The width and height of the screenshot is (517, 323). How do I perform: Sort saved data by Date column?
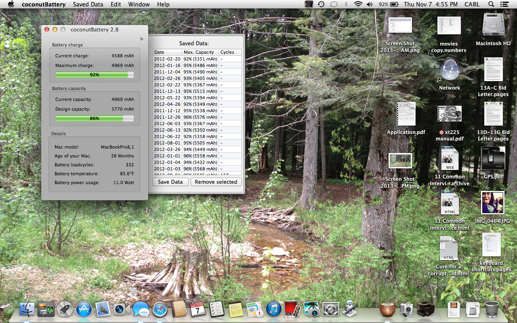pos(167,52)
